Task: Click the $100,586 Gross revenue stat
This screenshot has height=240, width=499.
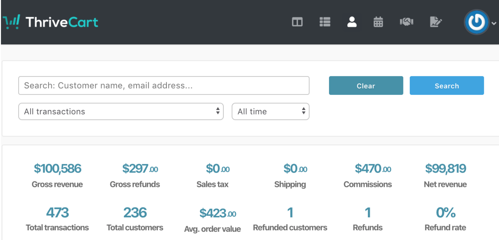Action: [57, 169]
